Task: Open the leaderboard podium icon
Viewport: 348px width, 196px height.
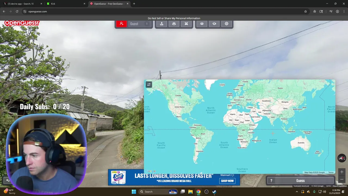Action: tap(161, 24)
